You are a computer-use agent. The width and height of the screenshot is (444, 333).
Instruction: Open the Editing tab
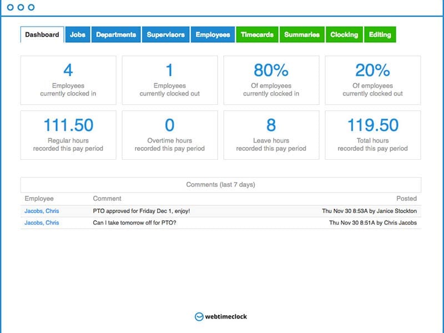pyautogui.click(x=380, y=34)
